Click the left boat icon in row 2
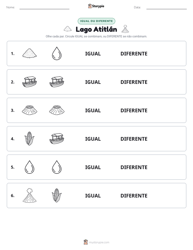Image resolution: width=193 pixels, height=250 pixels. (x=29, y=82)
